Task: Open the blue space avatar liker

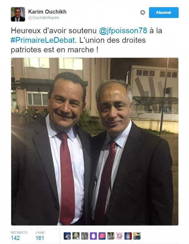Action: [x=67, y=236]
